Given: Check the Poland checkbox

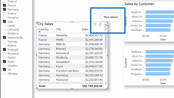Looking at the screenshot, I should (x=4, y=45).
